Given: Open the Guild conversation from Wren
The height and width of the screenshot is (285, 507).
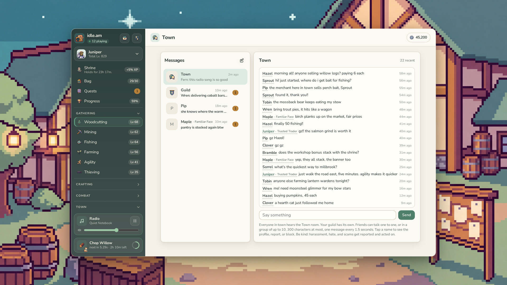Looking at the screenshot, I should [205, 93].
